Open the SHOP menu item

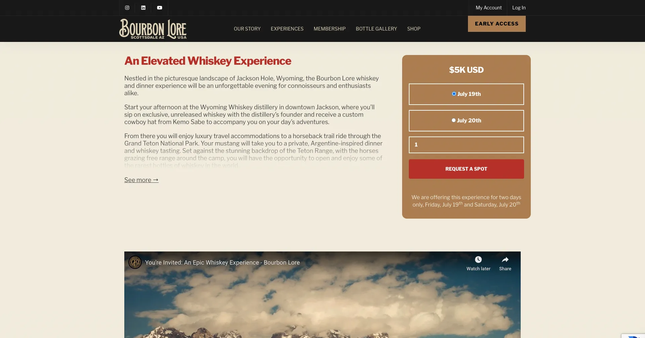point(414,29)
